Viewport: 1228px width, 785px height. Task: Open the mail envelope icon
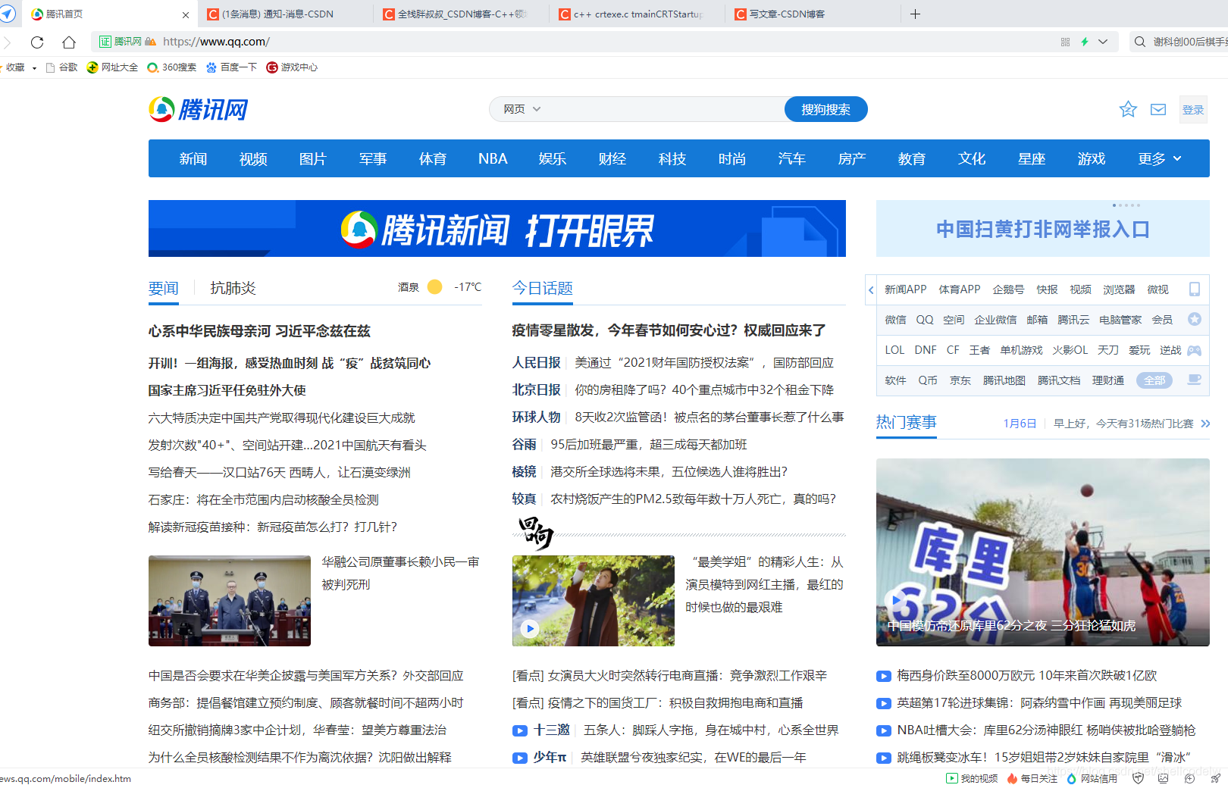(1158, 109)
